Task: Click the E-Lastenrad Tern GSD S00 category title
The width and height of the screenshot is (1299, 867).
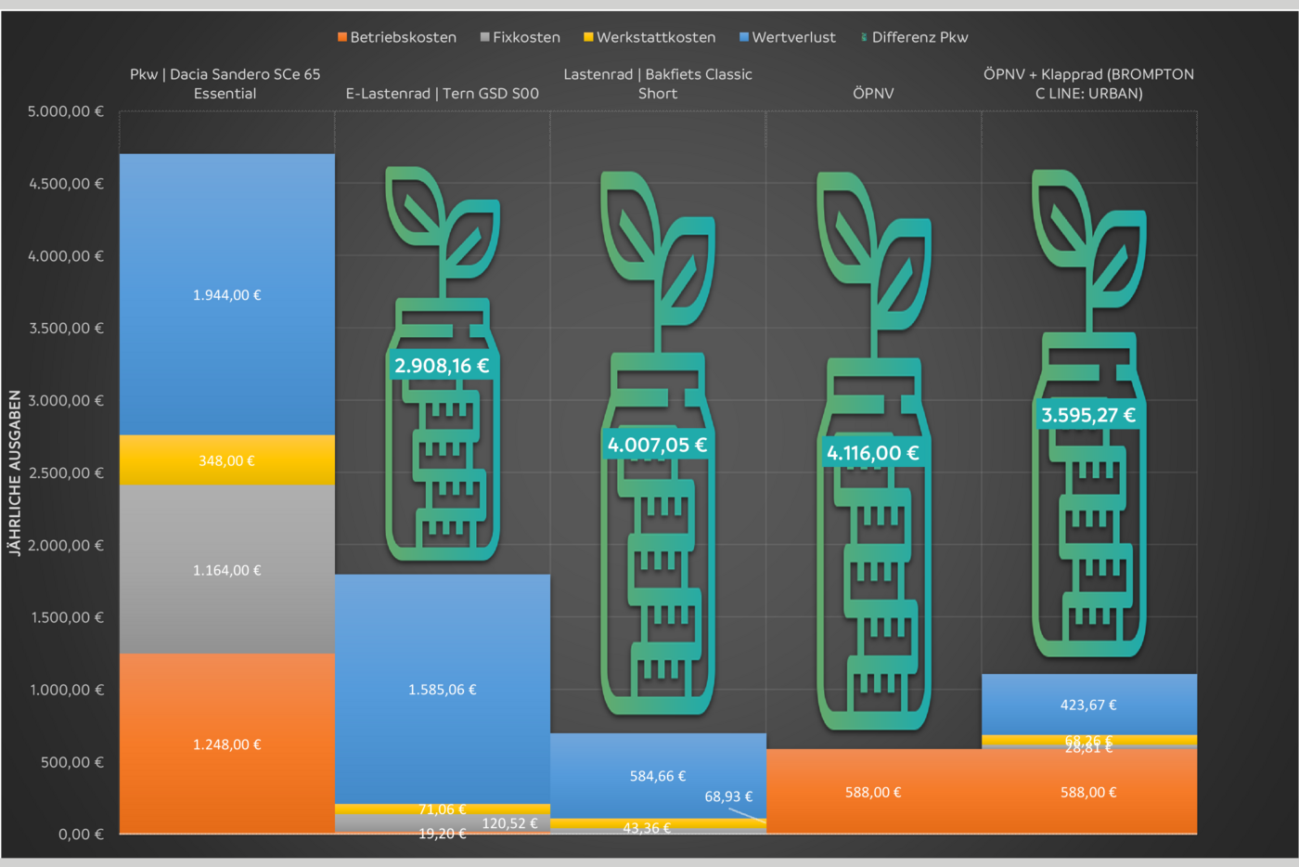Action: coord(443,94)
